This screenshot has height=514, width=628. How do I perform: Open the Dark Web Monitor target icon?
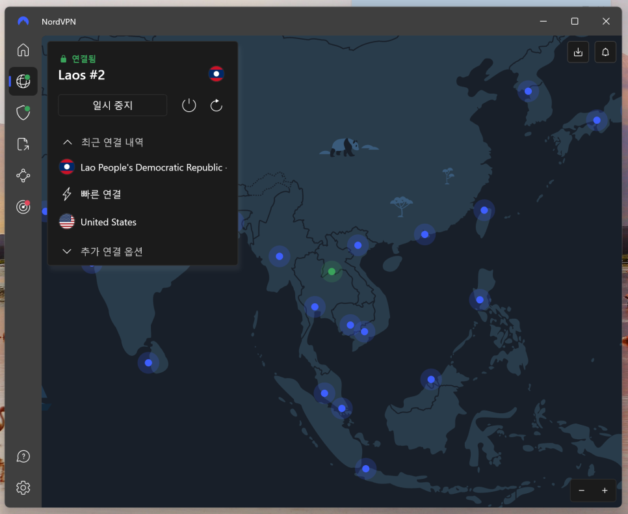(23, 207)
